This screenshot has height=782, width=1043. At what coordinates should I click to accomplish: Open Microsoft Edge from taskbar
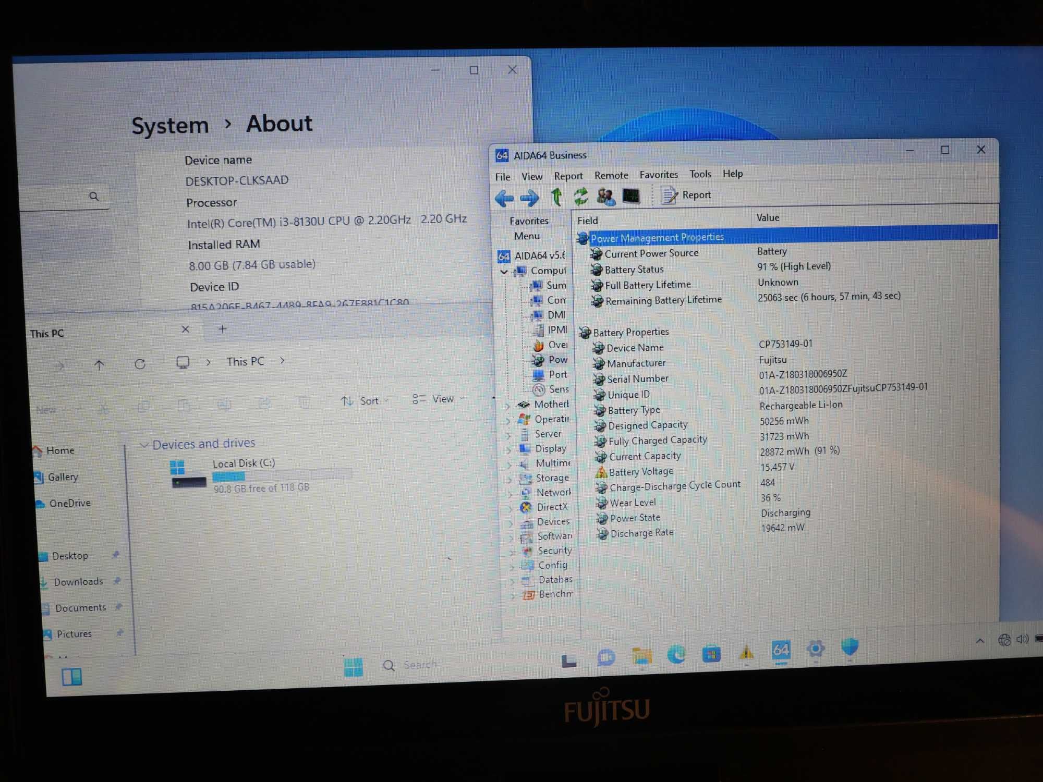coord(676,654)
